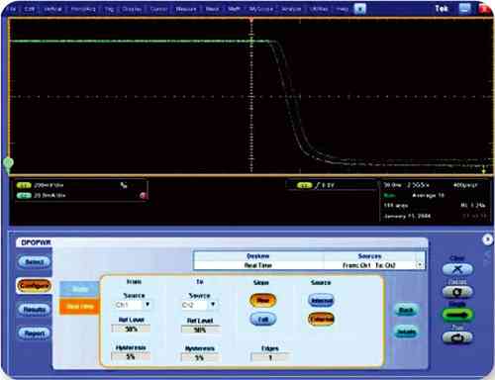Image resolution: width=495 pixels, height=380 pixels.
Task: Select Rise slope option
Action: pos(263,300)
